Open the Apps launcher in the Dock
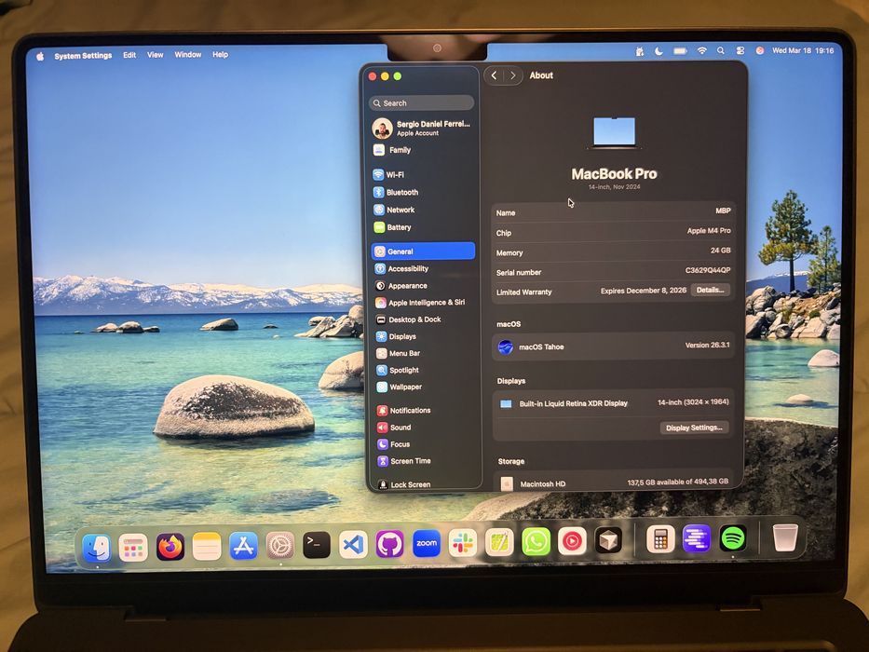 [133, 548]
